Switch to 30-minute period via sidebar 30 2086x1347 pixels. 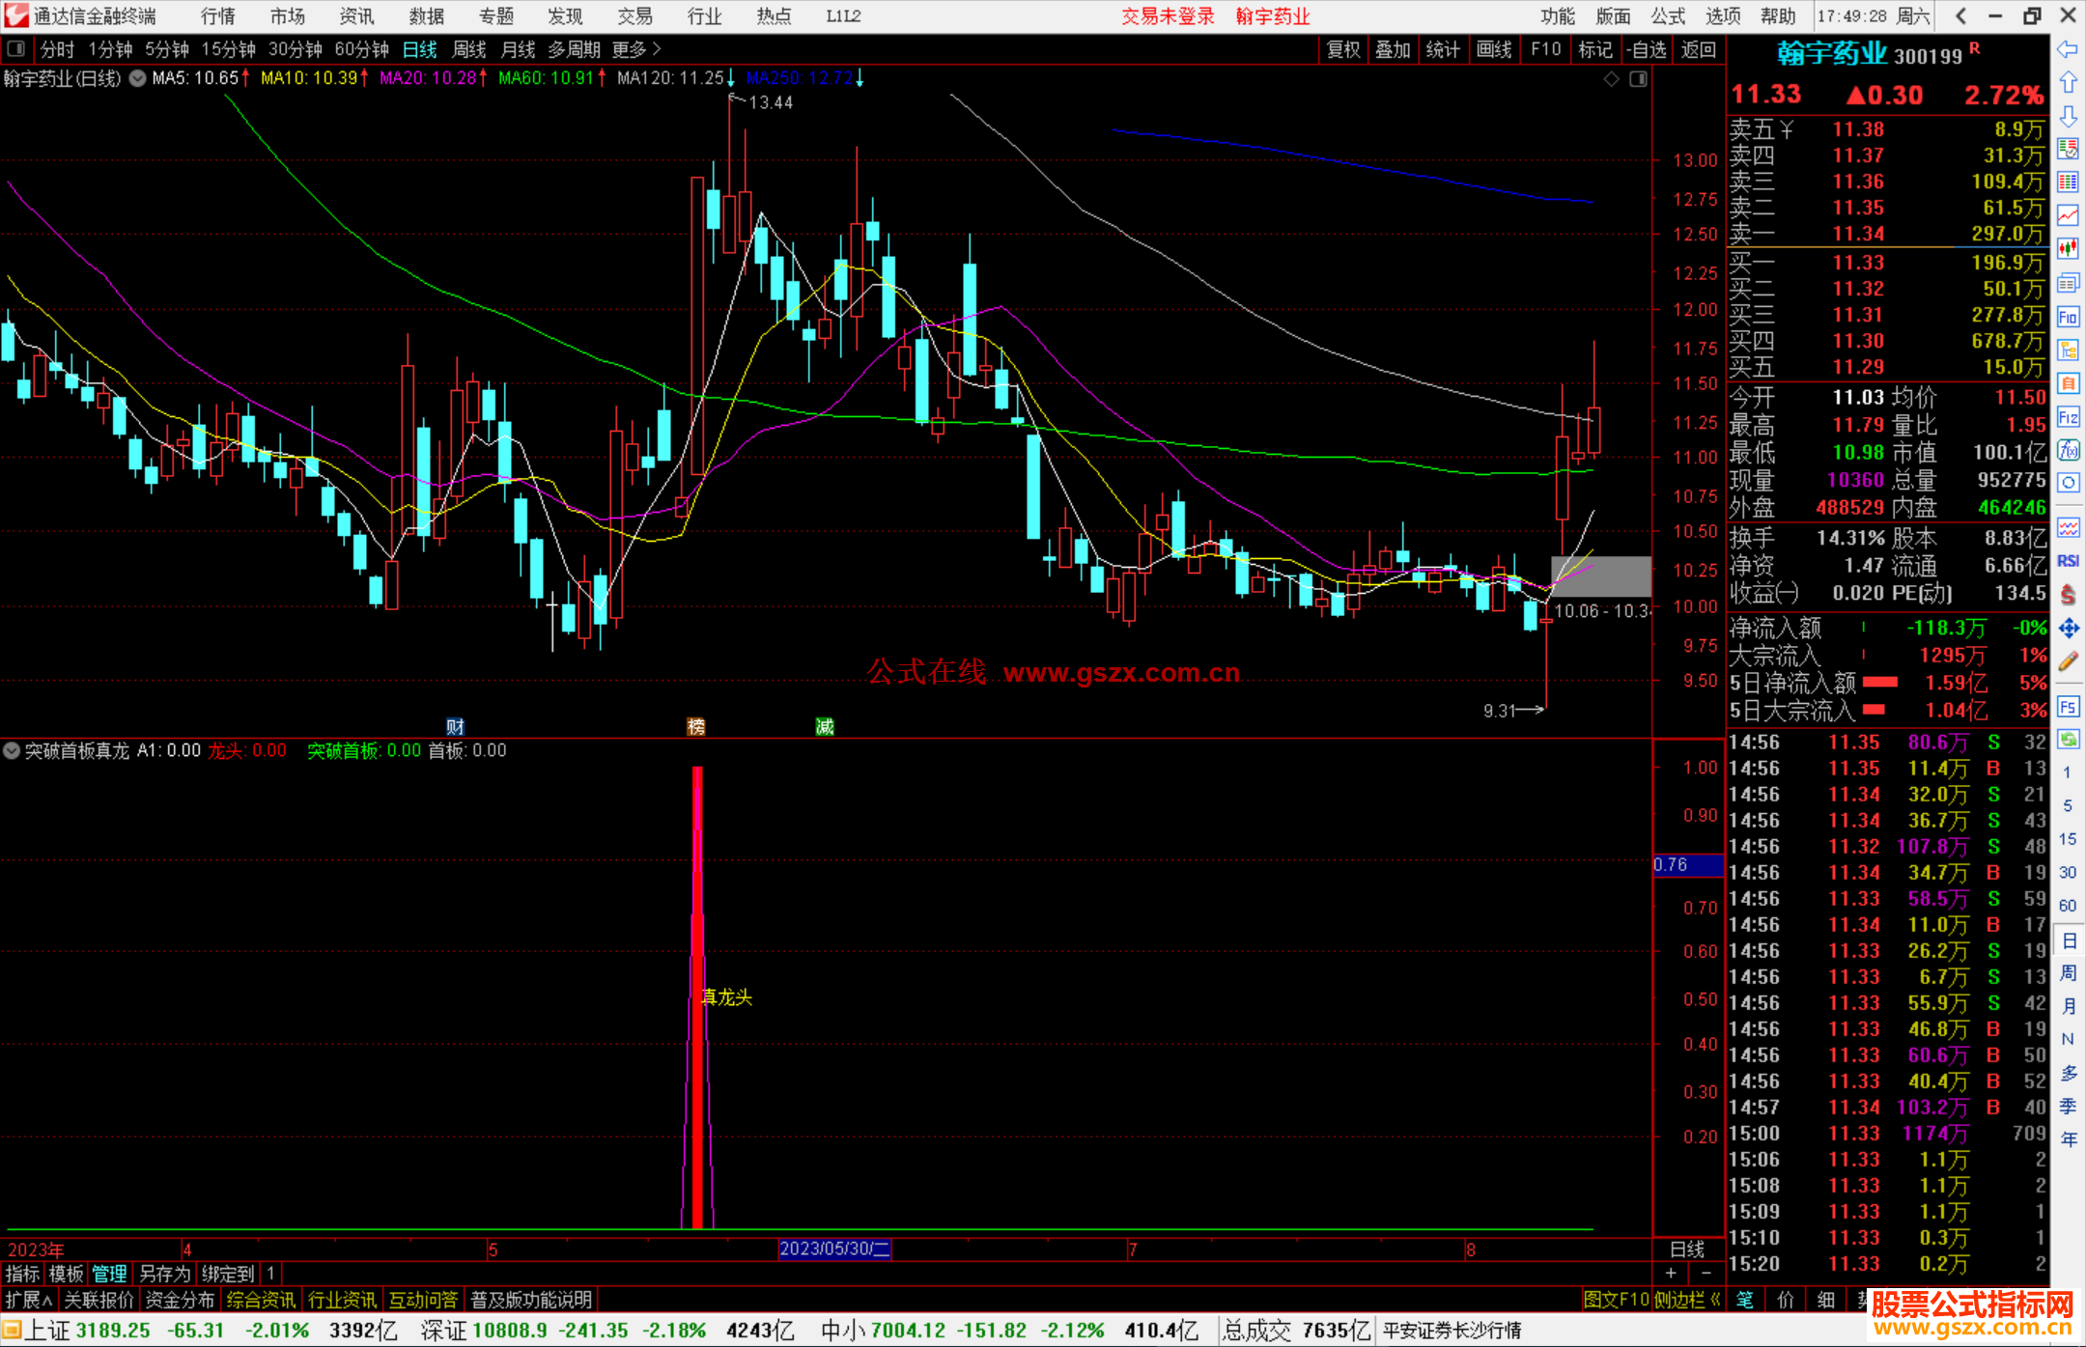point(2068,873)
